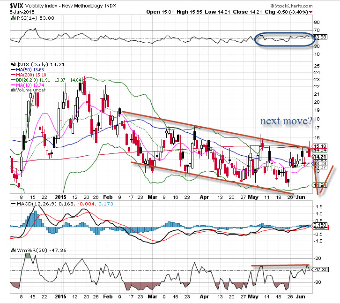Image resolution: width=340 pixels, height=304 pixels.
Task: Select the "next move?" text annotation
Action: pyautogui.click(x=287, y=122)
